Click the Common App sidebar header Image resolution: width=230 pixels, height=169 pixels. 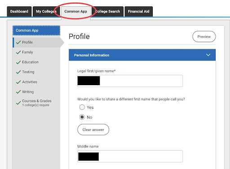36,30
